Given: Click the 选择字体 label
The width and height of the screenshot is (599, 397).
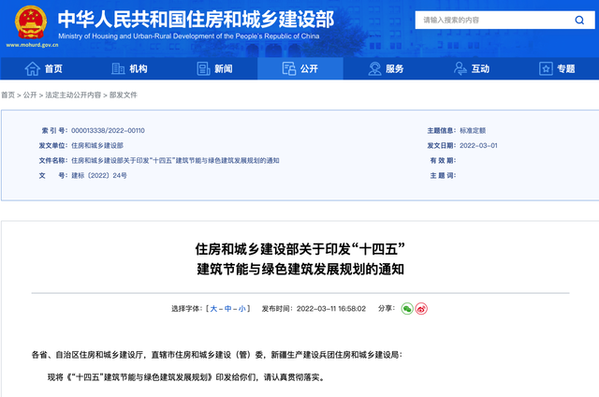Looking at the screenshot, I should pyautogui.click(x=186, y=309).
